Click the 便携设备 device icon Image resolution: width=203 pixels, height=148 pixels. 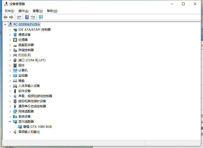pos(15,35)
